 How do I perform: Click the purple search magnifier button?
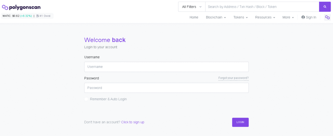[x=325, y=7]
